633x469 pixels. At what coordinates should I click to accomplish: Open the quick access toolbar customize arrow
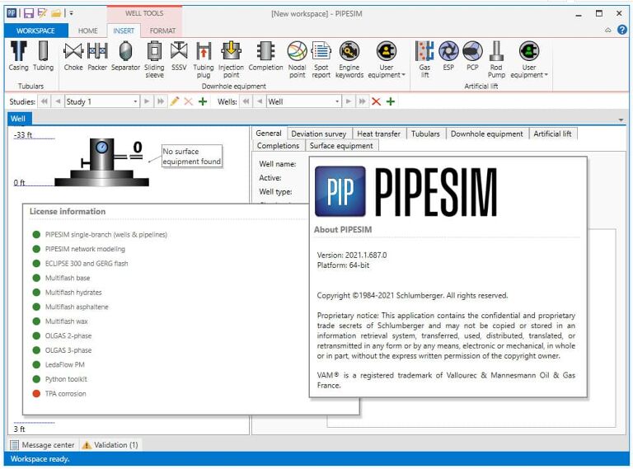(72, 13)
